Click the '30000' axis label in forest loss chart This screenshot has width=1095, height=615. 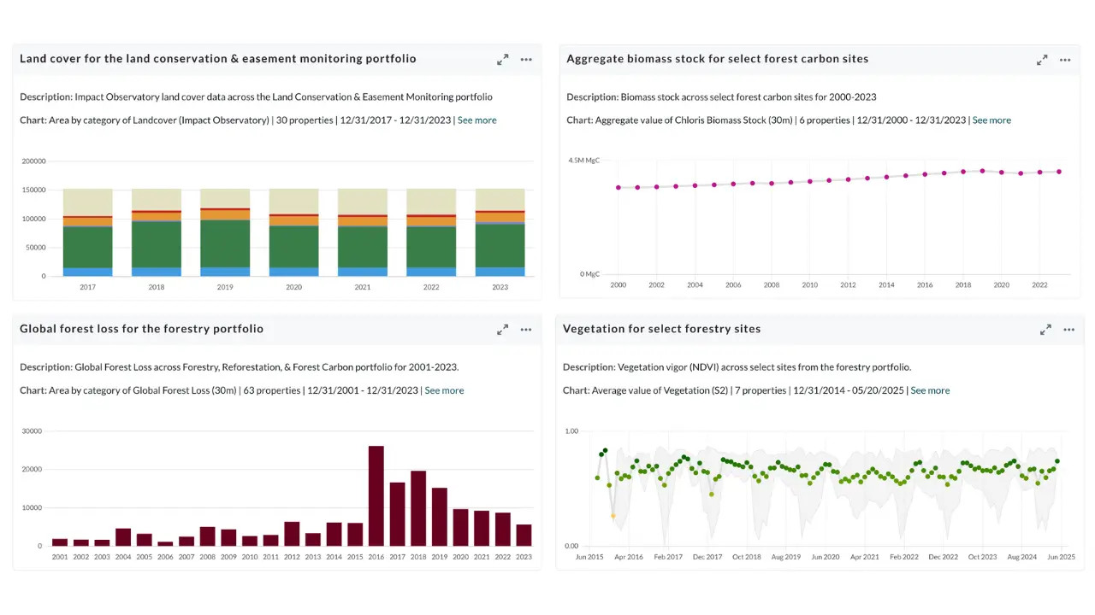click(x=31, y=431)
